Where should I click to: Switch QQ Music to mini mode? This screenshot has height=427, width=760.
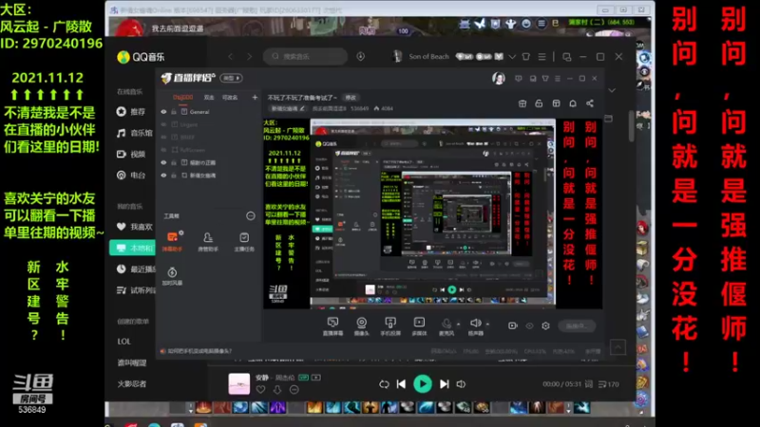click(566, 57)
